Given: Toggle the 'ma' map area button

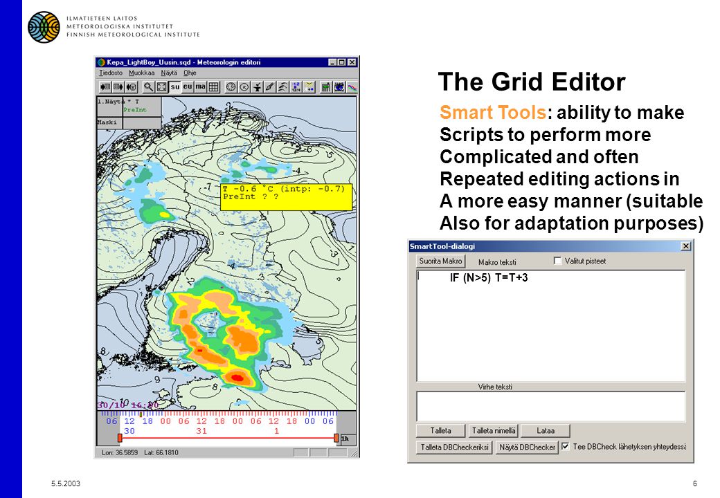Looking at the screenshot, I should [x=201, y=86].
